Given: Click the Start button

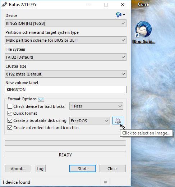Looking at the screenshot, I should pyautogui.click(x=82, y=169).
